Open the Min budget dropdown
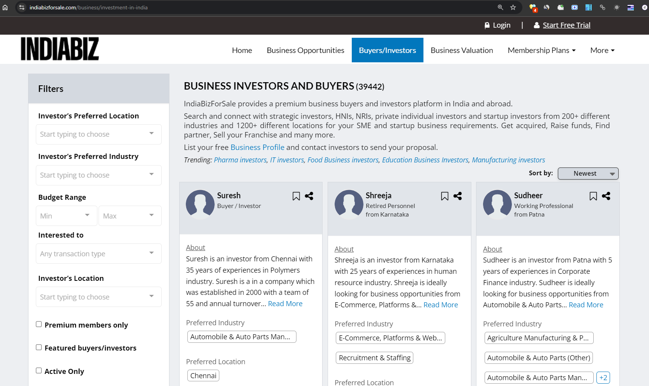Viewport: 649px width, 386px height. (x=67, y=216)
